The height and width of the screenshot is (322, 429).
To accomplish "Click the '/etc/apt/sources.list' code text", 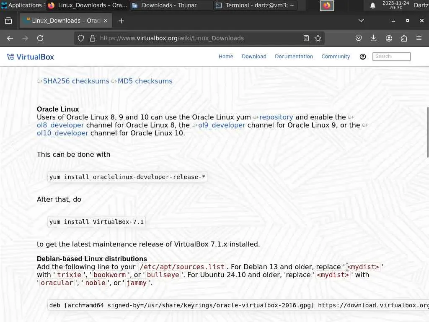I will coord(182,267).
